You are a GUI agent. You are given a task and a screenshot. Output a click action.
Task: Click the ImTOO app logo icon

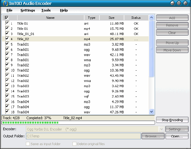point(6,3)
